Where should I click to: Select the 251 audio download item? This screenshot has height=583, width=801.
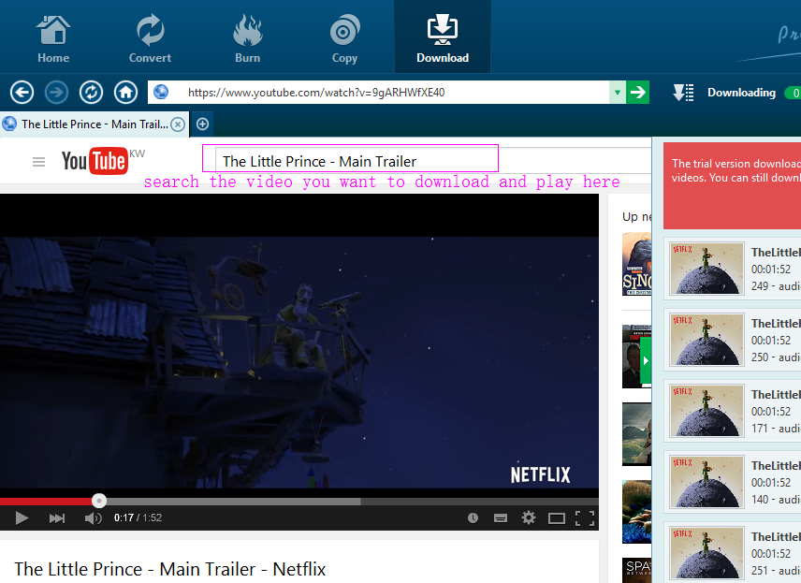[x=732, y=552]
